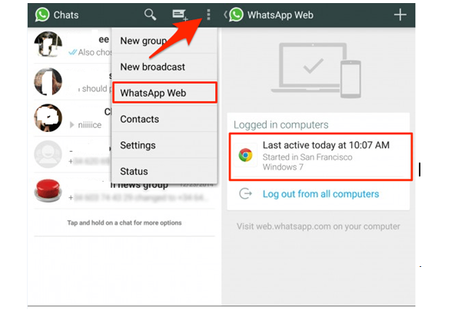Open Settings from the overflow menu
Viewport: 455px width, 316px height.
point(164,145)
